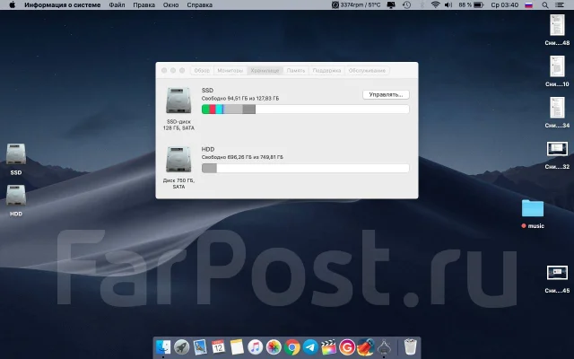Image resolution: width=574 pixels, height=359 pixels.
Task: Click the clock showing Ср 03:40
Action: [505, 5]
